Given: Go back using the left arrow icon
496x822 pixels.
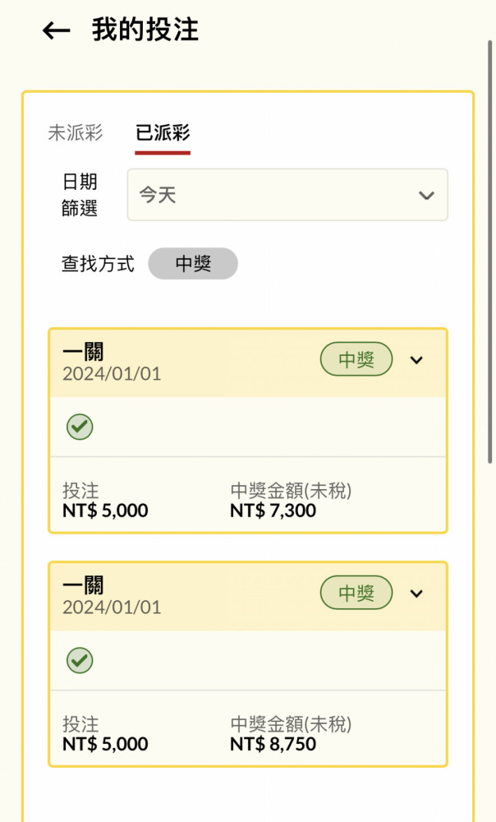Looking at the screenshot, I should [56, 30].
